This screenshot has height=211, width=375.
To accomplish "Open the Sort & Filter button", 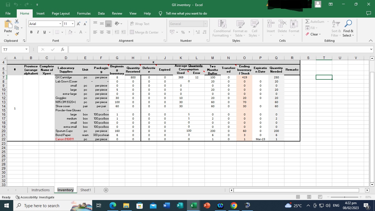I will coord(336,28).
